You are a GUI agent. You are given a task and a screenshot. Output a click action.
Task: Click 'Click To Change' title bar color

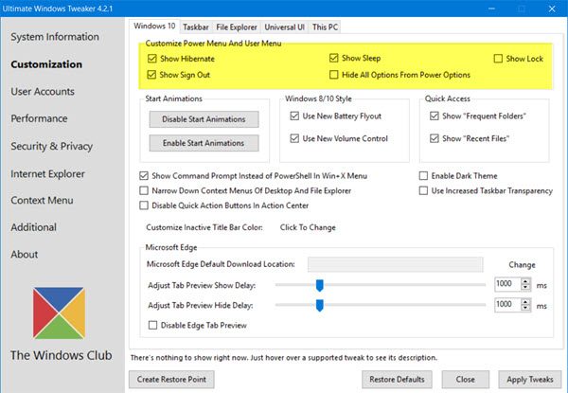308,227
